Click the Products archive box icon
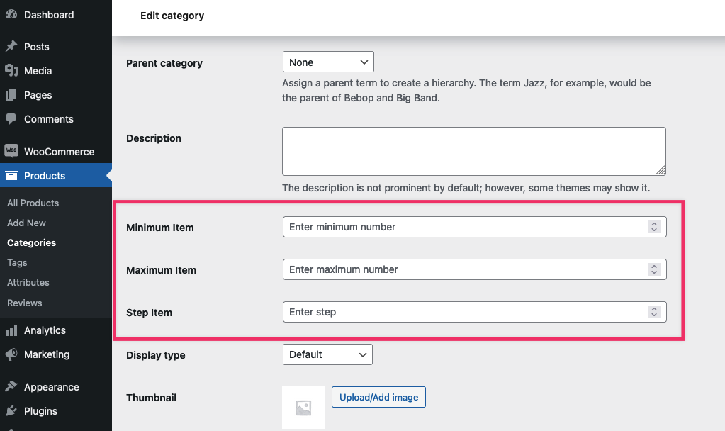 11,175
